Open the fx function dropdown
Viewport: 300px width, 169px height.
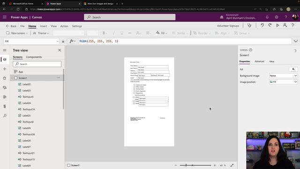point(73,41)
